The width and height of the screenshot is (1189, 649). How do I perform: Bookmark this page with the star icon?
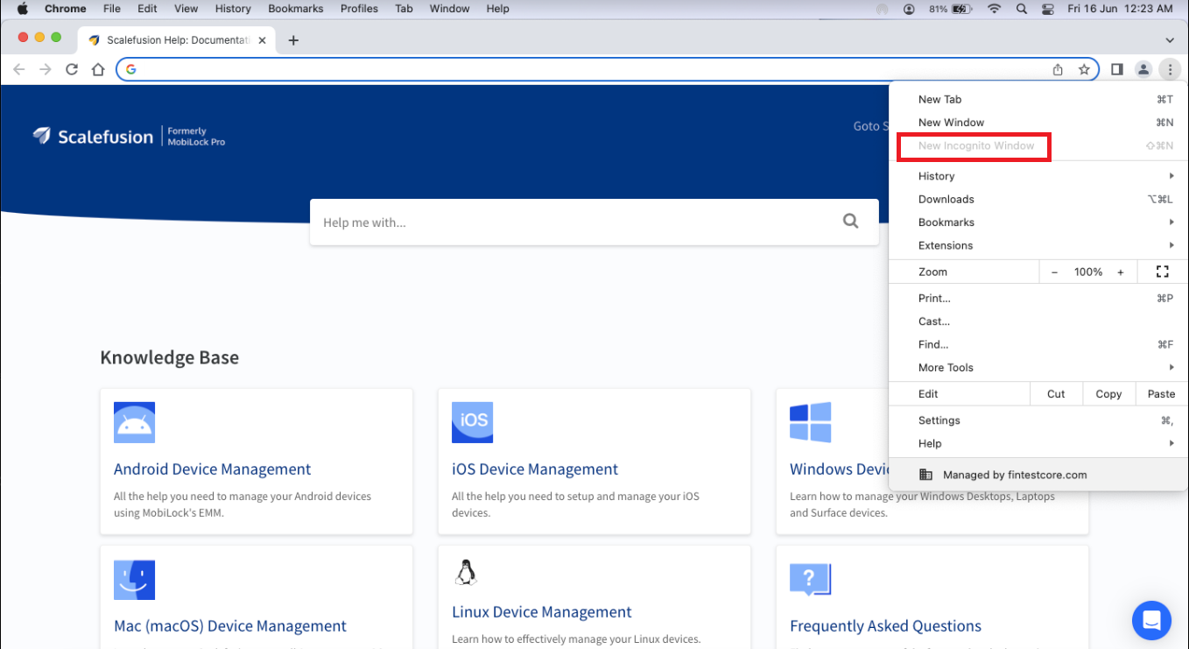coord(1084,69)
